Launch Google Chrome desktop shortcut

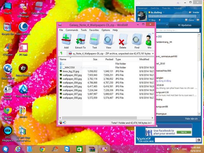point(8,113)
